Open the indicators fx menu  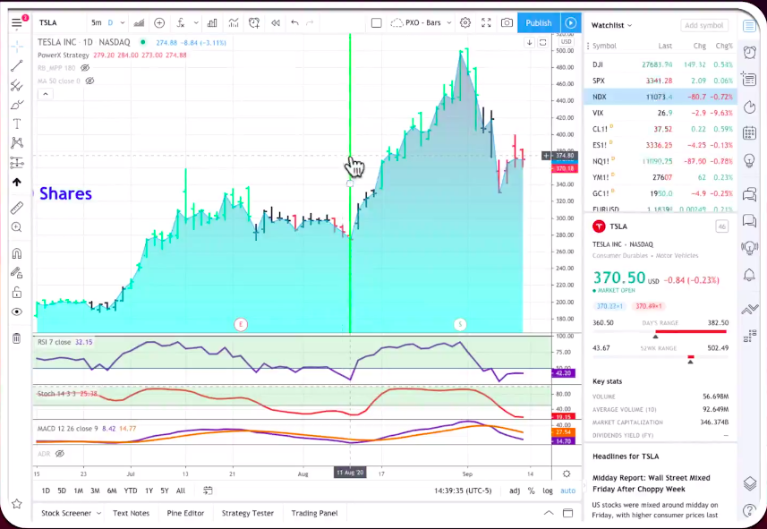tap(181, 22)
